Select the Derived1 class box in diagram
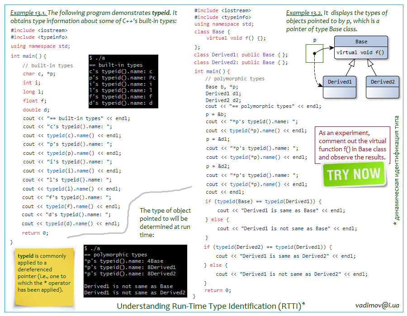Image resolution: width=407 pixels, height=316 pixels. point(340,87)
